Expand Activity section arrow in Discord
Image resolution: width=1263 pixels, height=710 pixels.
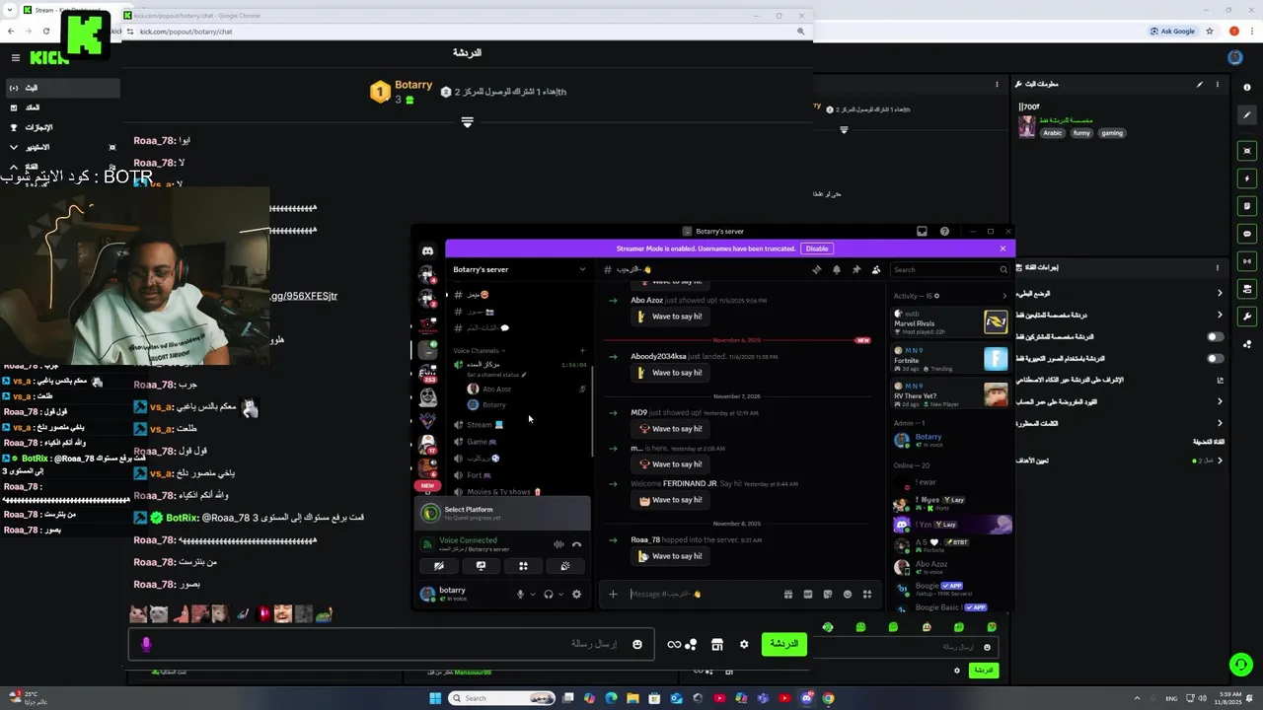[x=1004, y=296]
